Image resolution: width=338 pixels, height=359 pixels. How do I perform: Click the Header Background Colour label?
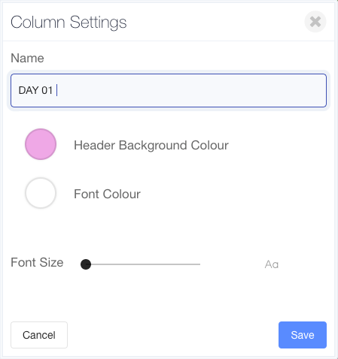point(151,145)
